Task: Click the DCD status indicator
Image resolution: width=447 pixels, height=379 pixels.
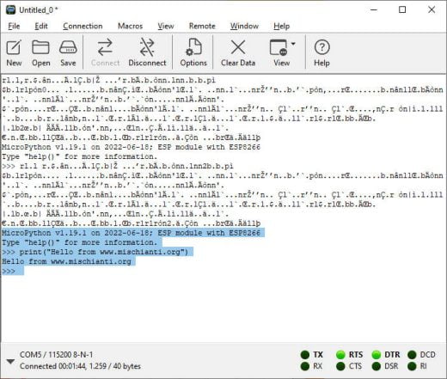Action: tap(412, 355)
